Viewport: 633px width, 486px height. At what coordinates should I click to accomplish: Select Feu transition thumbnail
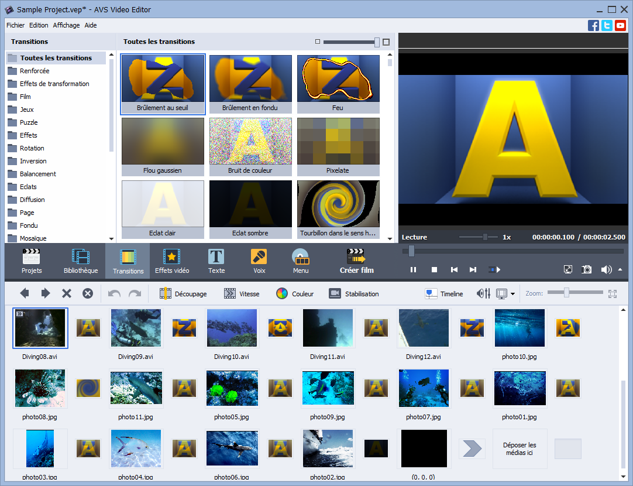tap(338, 84)
